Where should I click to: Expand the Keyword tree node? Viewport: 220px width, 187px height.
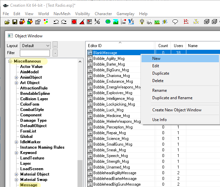pyautogui.click(x=16, y=153)
